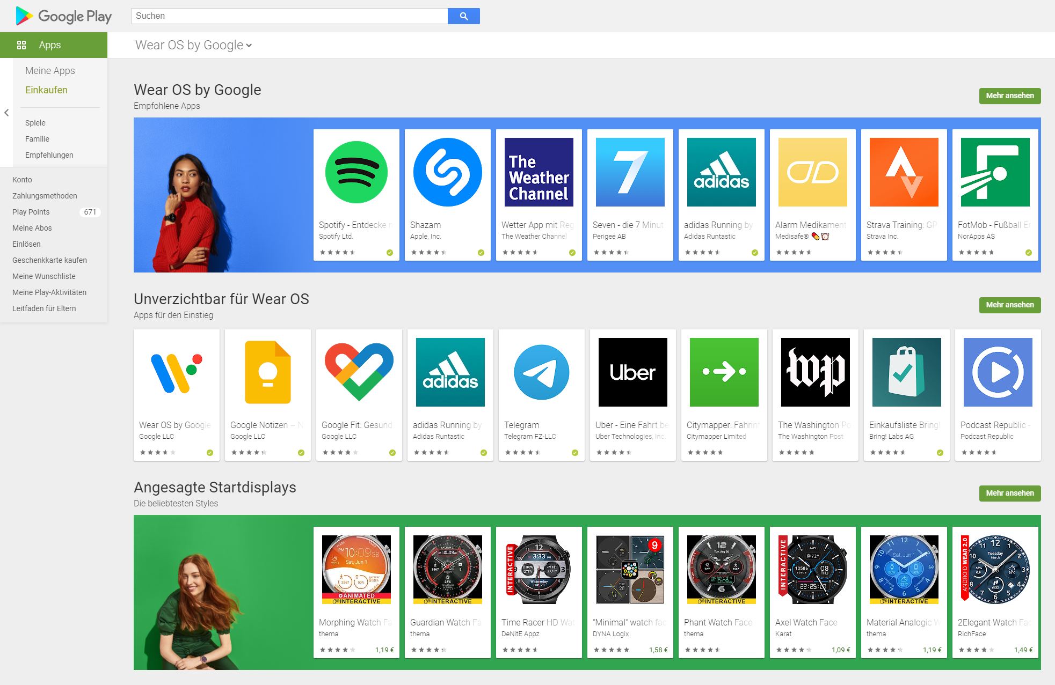Open the 2Elegant Watch Face thumbnail

[x=995, y=570]
